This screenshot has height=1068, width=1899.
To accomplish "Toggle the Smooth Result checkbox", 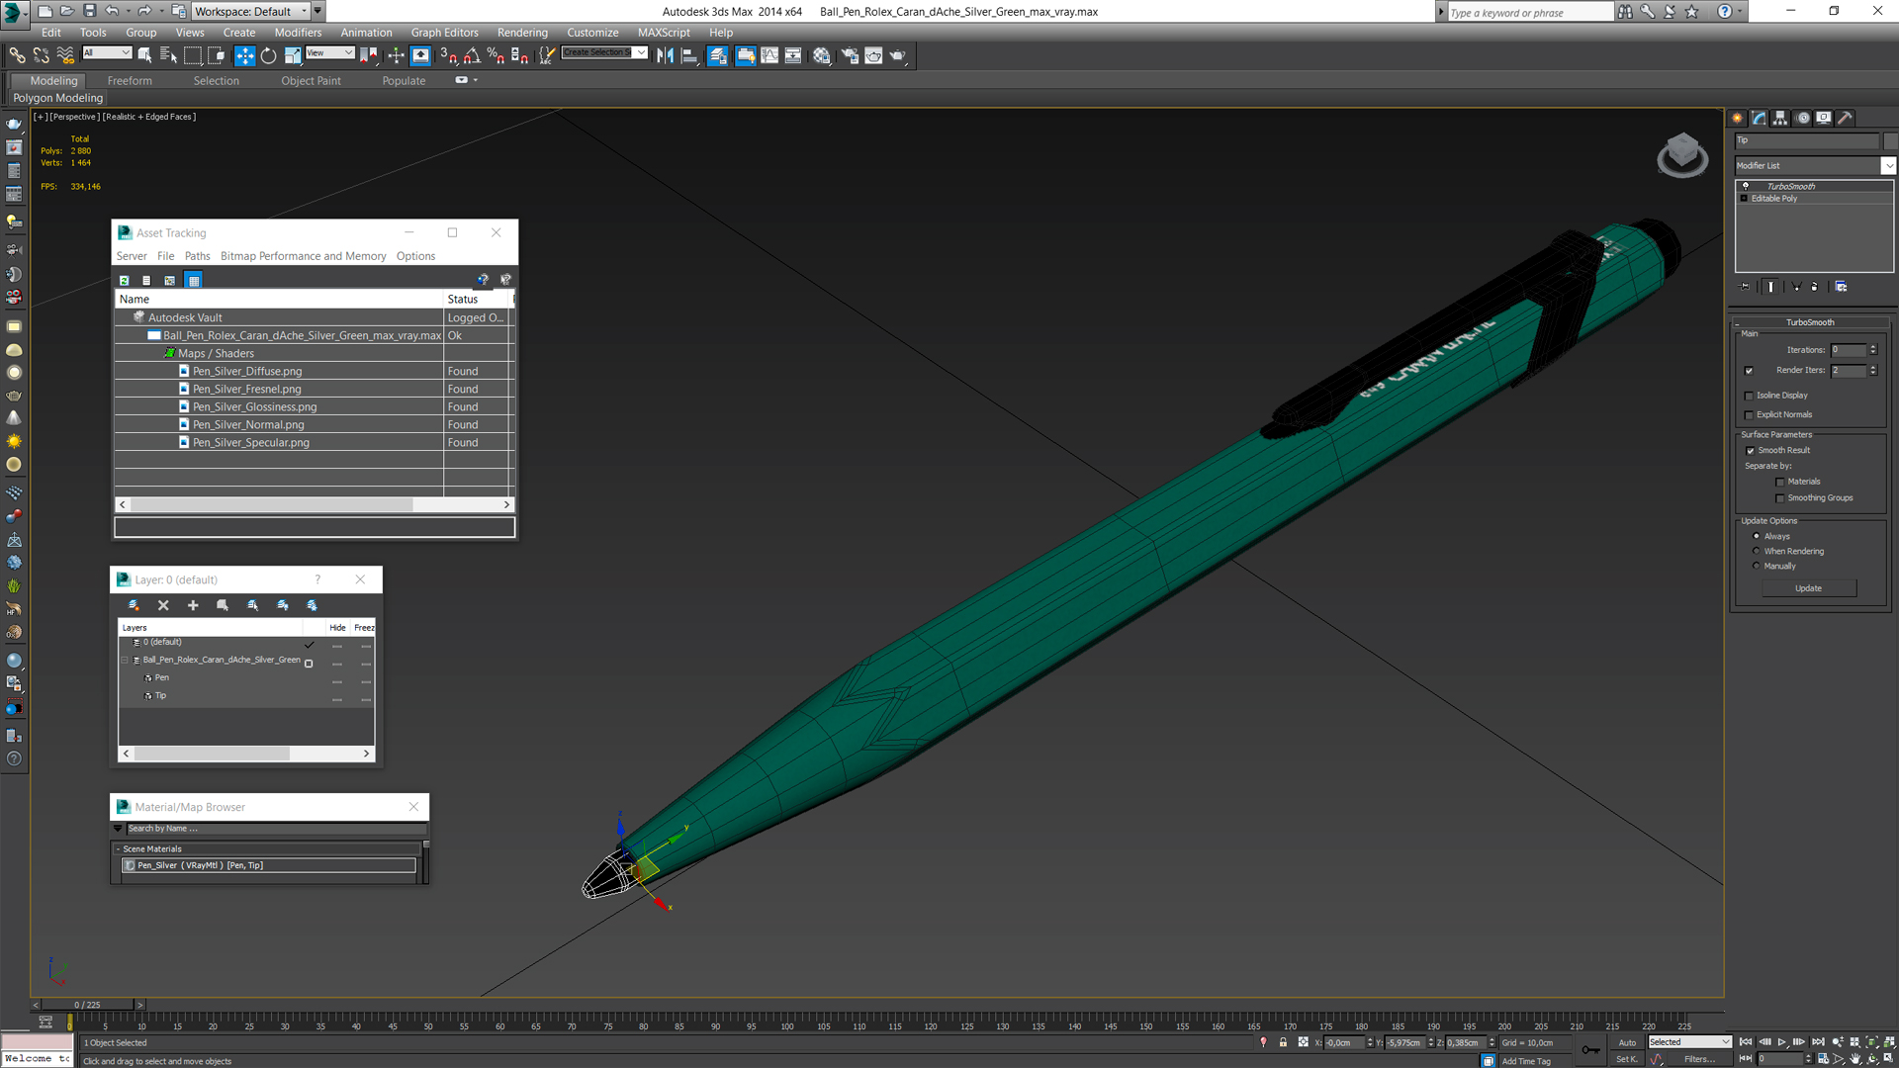I will click(x=1750, y=451).
